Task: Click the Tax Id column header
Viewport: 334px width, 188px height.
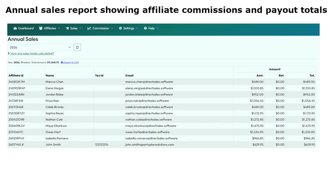Action: click(99, 76)
